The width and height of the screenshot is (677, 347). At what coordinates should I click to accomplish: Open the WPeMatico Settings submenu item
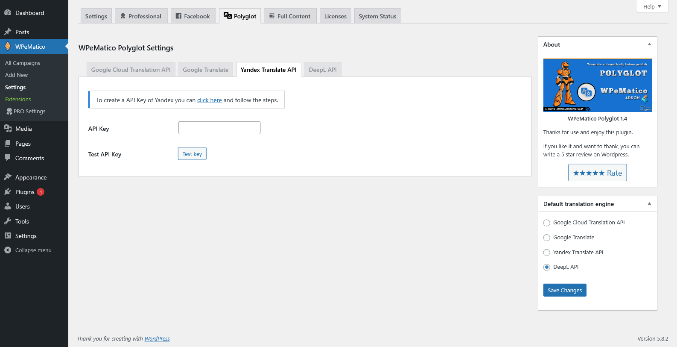point(15,87)
